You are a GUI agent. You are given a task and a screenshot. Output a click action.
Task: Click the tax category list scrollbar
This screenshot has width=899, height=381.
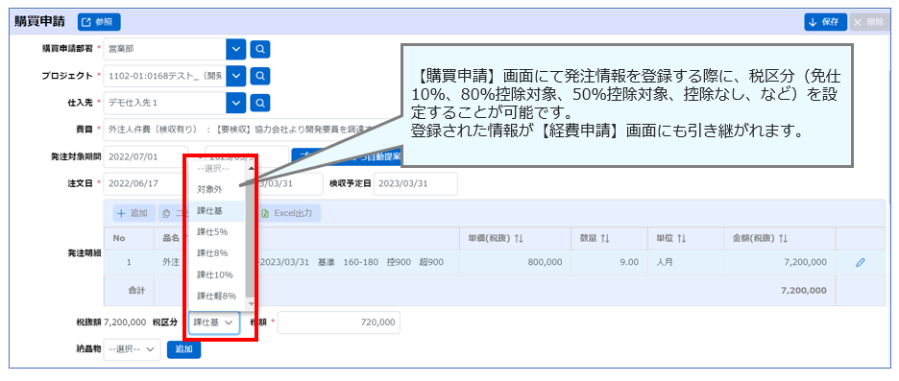pyautogui.click(x=251, y=235)
